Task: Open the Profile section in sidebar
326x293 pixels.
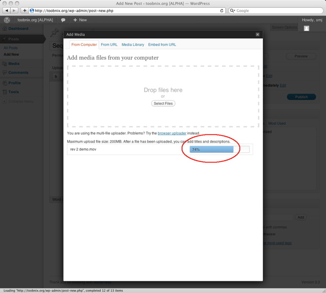Action: pyautogui.click(x=15, y=83)
